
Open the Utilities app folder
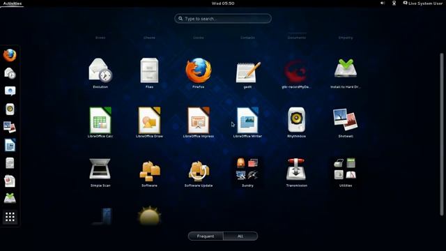pos(346,172)
